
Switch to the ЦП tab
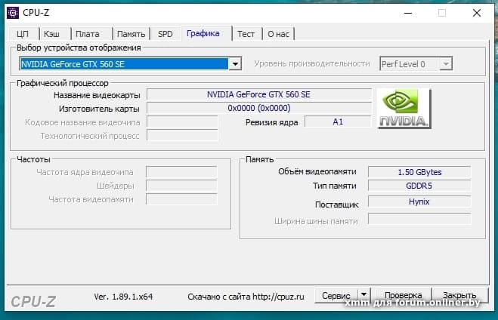pos(23,34)
